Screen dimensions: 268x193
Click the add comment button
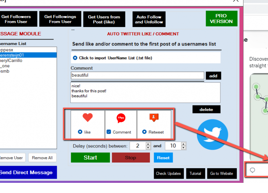coord(213,76)
